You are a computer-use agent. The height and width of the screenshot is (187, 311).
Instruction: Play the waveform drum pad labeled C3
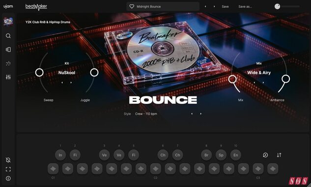258,169
